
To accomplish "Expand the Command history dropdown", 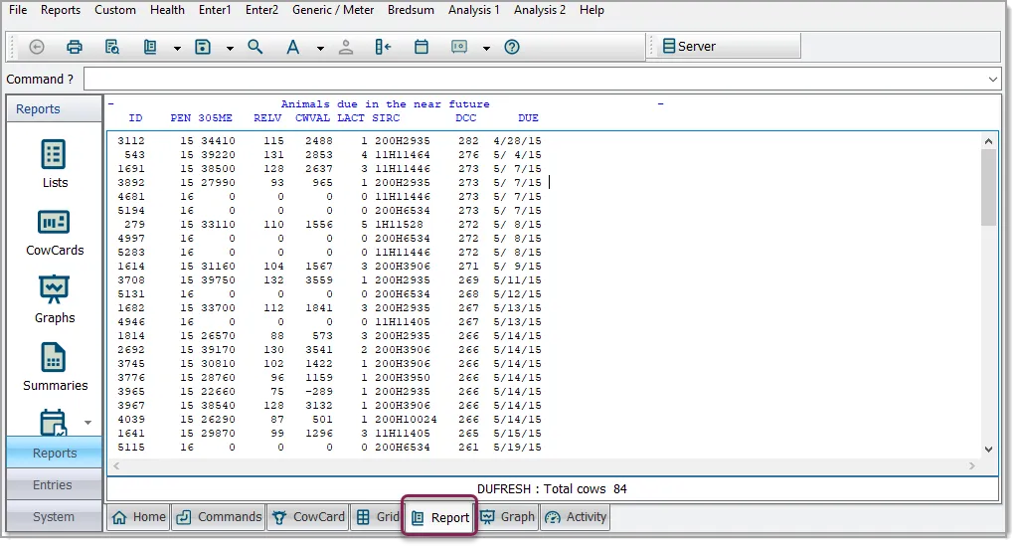I will (x=993, y=80).
